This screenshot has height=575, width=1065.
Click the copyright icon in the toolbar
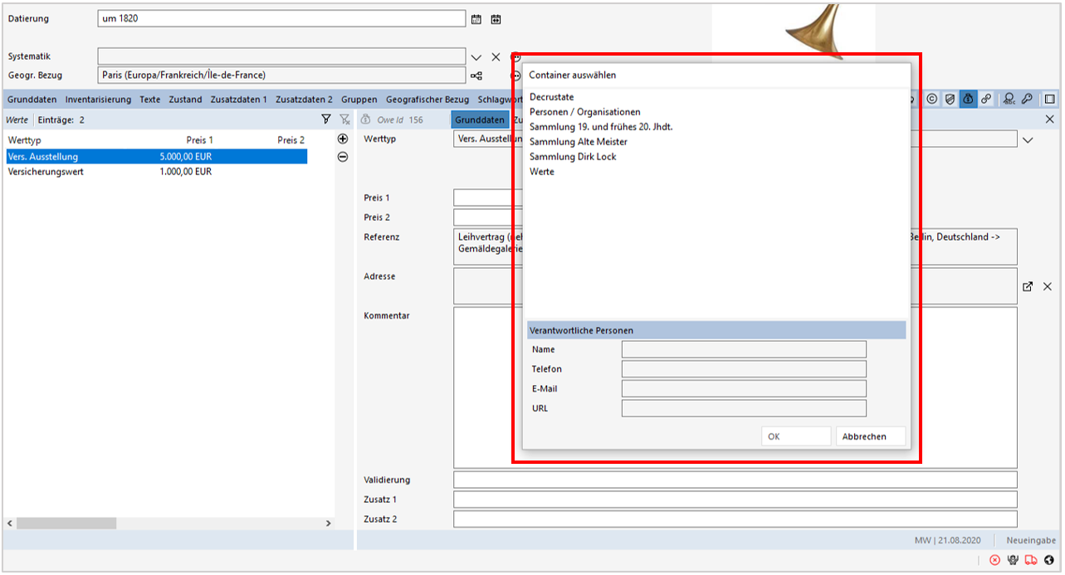tap(932, 99)
